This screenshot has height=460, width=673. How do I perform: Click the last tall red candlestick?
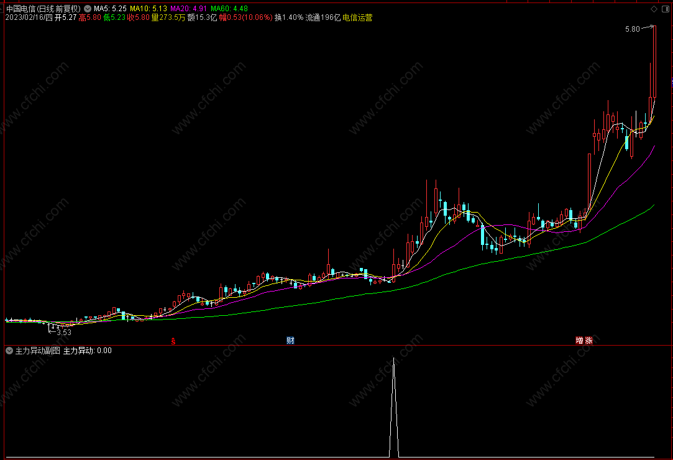pos(654,62)
